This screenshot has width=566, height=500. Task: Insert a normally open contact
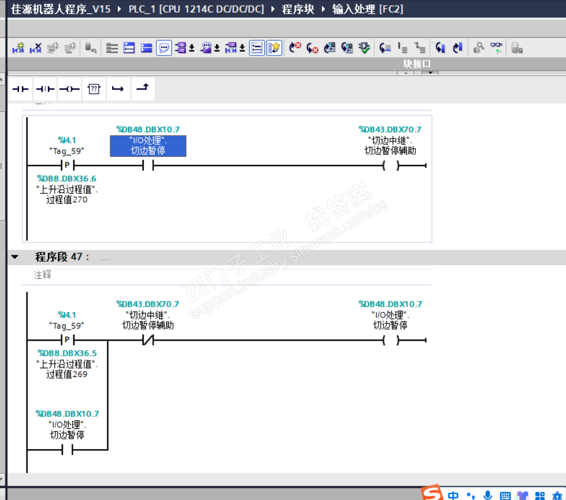(x=21, y=89)
